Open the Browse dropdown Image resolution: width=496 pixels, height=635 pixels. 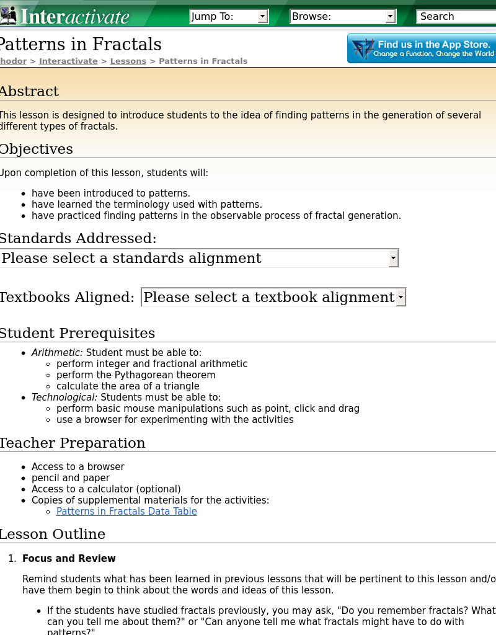[343, 16]
